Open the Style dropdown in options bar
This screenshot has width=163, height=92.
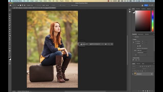48,5
